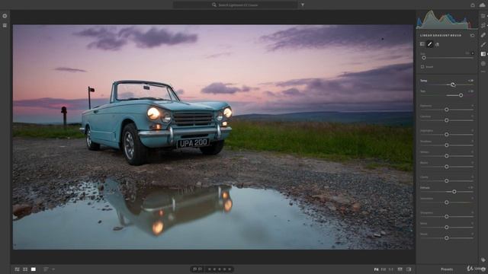Image resolution: width=488 pixels, height=274 pixels.
Task: Switch to square grid view
Action: pos(25,269)
